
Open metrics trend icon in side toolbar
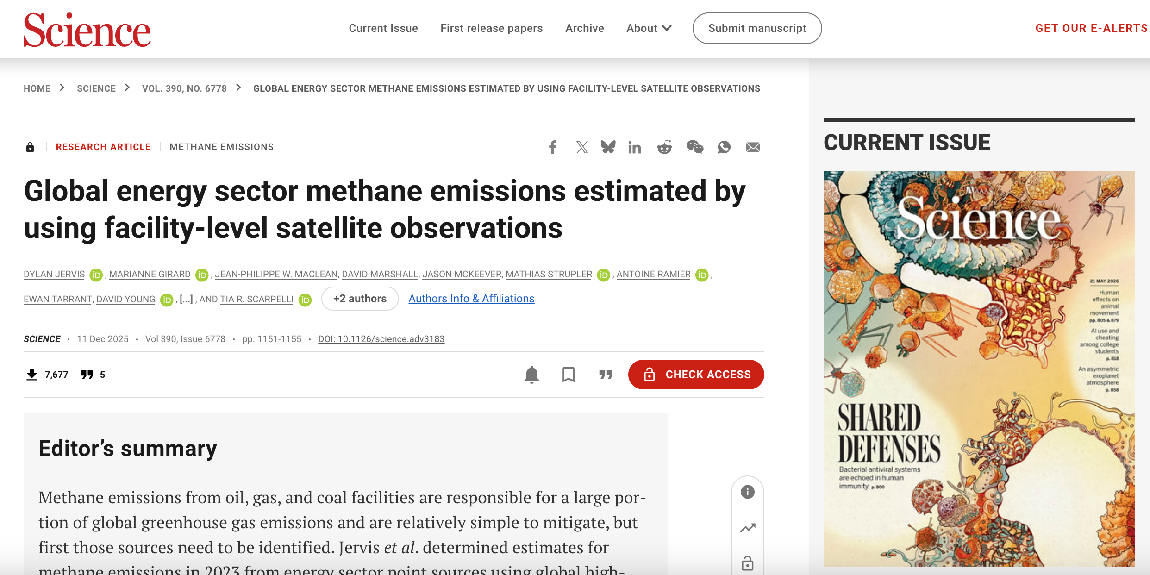point(748,528)
